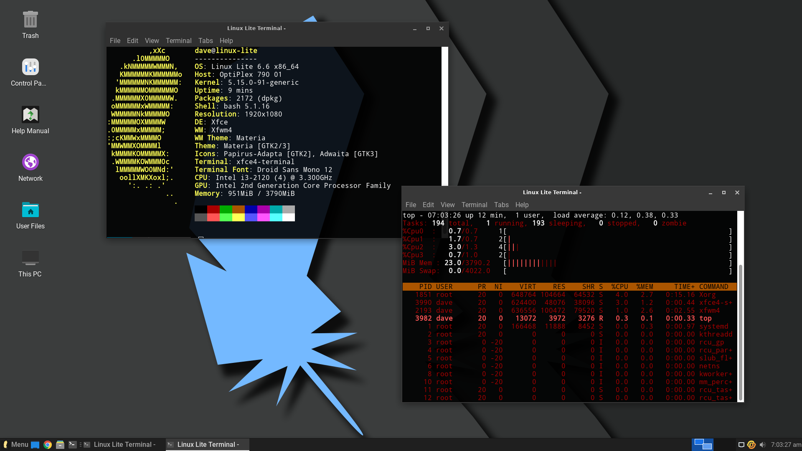Image resolution: width=802 pixels, height=451 pixels.
Task: Open the File menu in top terminal
Action: click(x=115, y=40)
